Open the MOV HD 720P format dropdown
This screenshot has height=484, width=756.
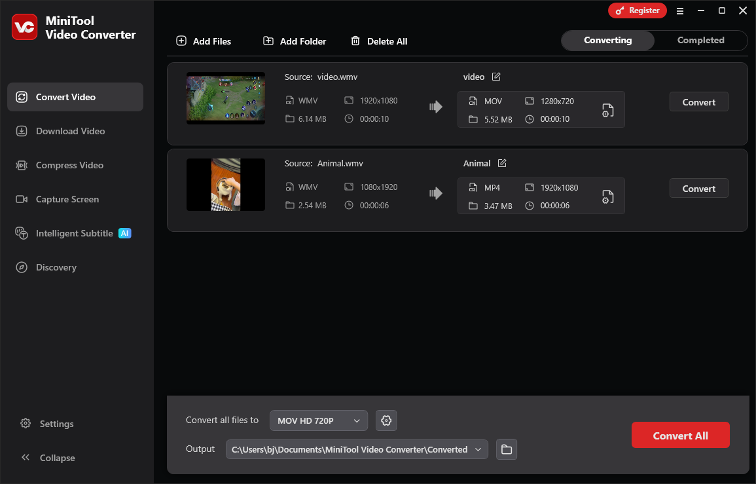pyautogui.click(x=319, y=420)
